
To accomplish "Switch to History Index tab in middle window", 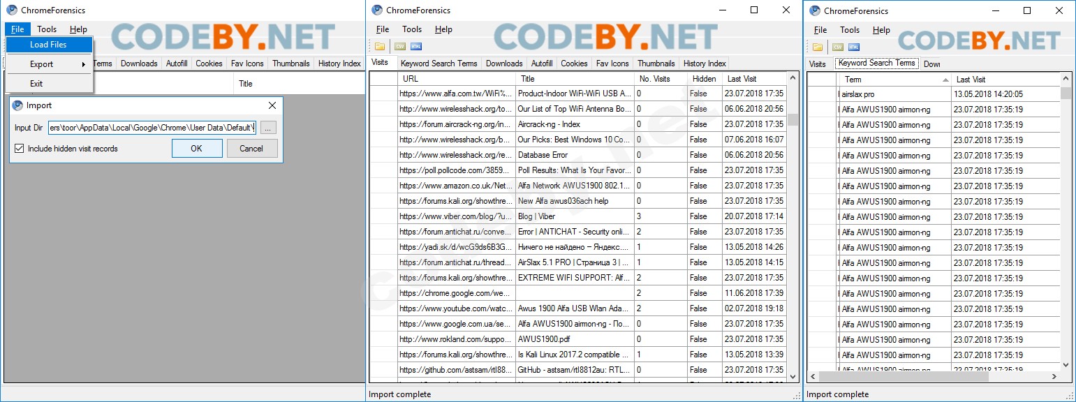I will [x=705, y=64].
